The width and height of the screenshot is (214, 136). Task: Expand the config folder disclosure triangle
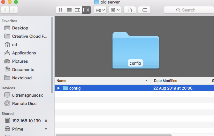(x=58, y=88)
